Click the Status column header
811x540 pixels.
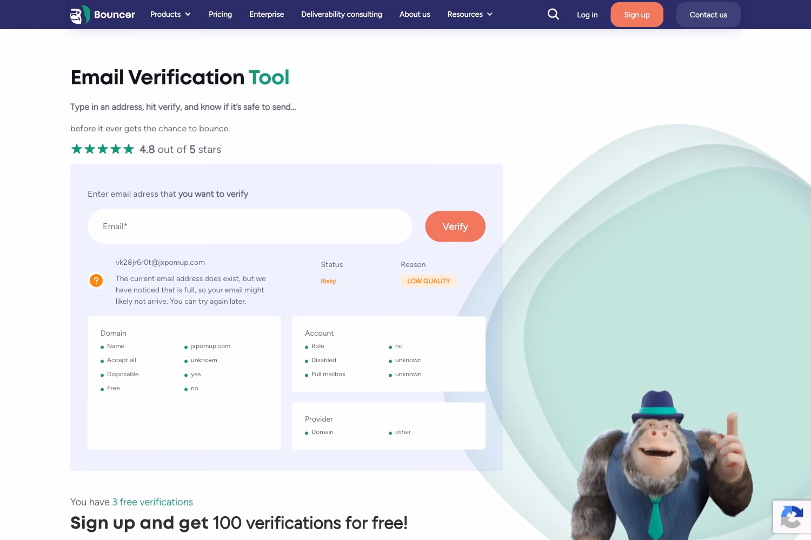(x=332, y=265)
